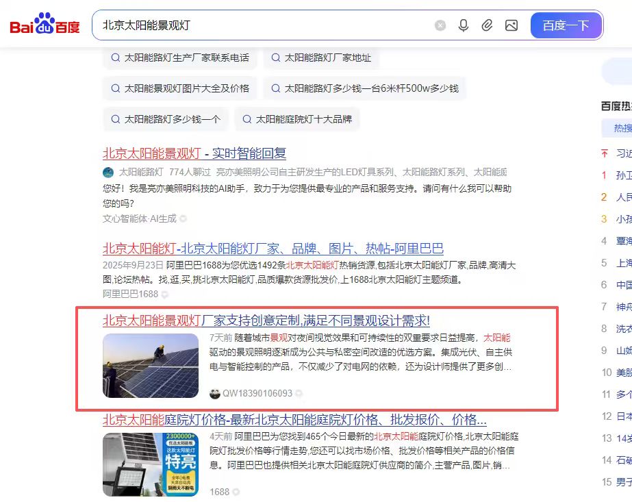
Task: Click the 百度一下 search button
Action: 566,25
